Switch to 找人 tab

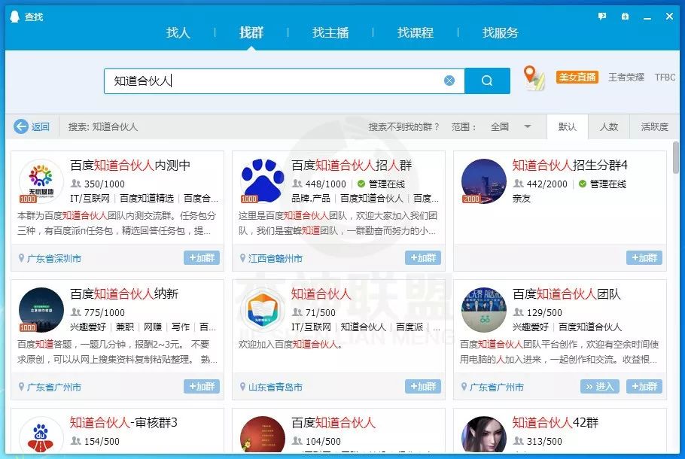click(x=178, y=33)
